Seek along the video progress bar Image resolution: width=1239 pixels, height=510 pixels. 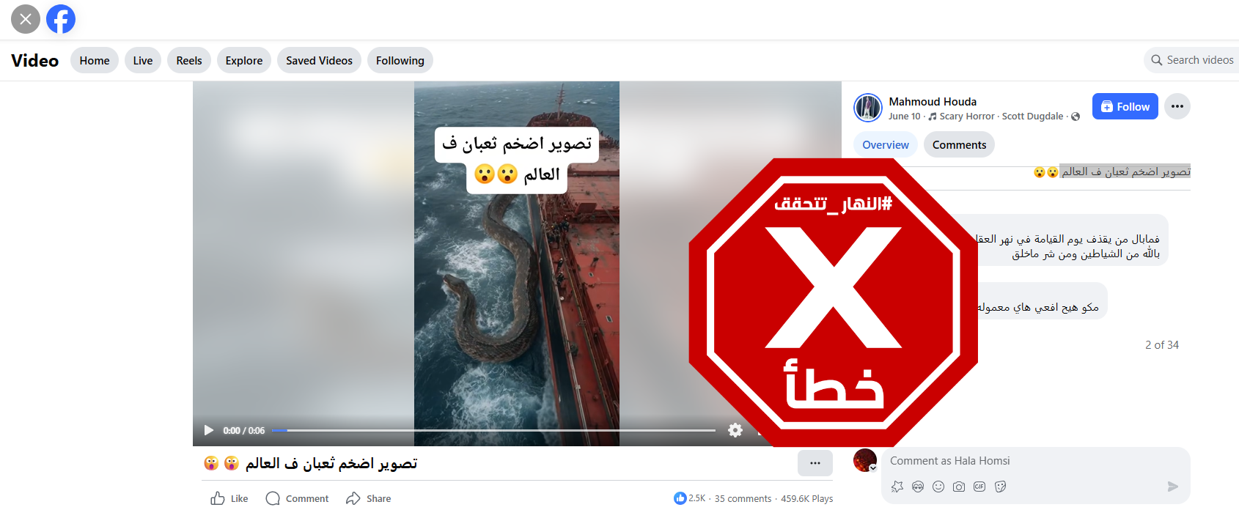[493, 430]
